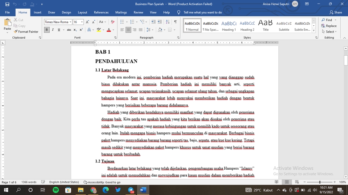
Task: Open Change Case Aa dropdown
Action: (102, 22)
